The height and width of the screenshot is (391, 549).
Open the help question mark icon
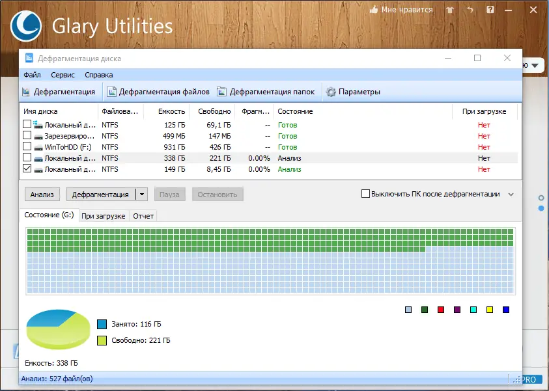(x=490, y=10)
